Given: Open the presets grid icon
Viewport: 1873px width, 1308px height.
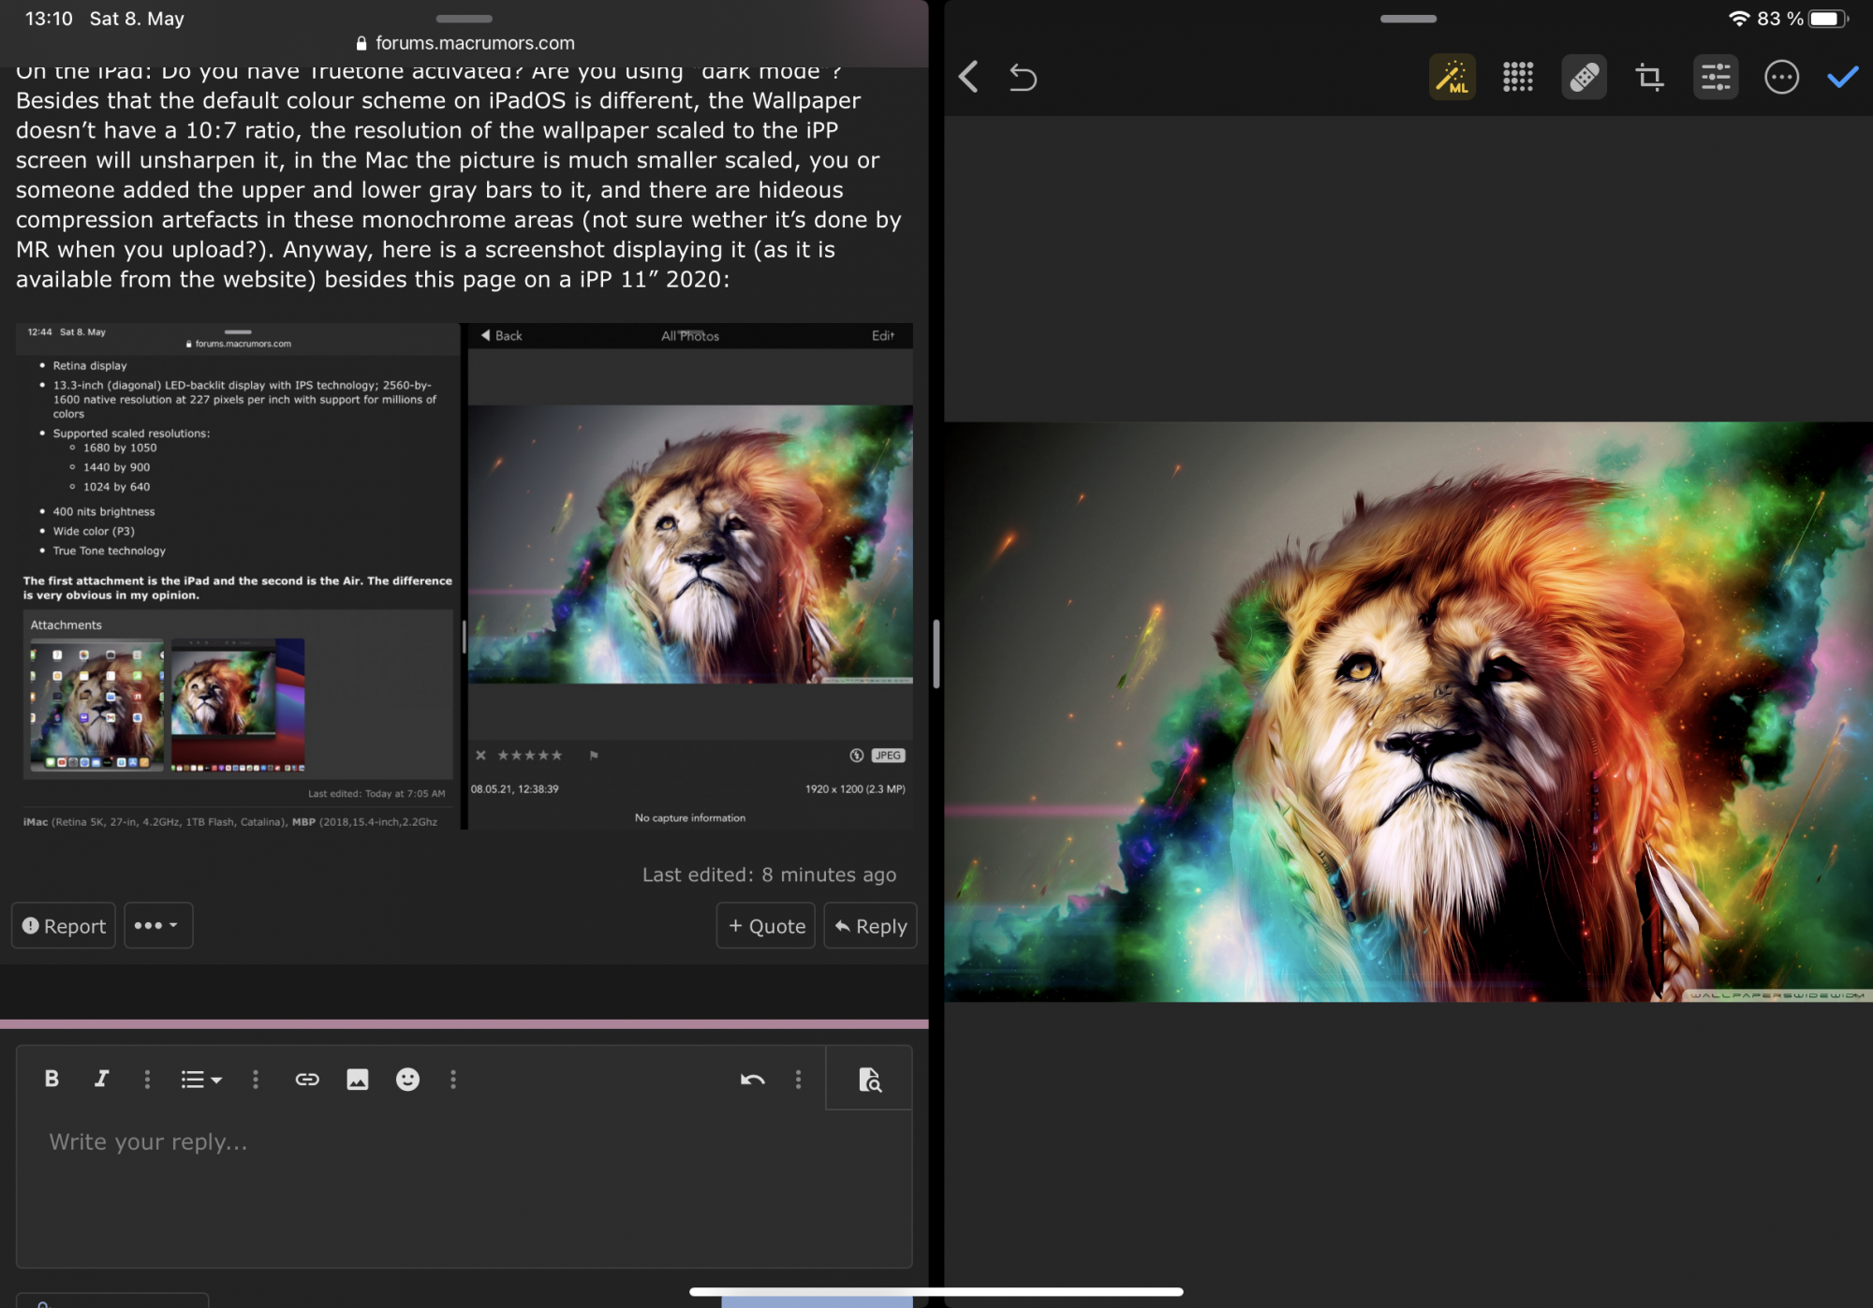Looking at the screenshot, I should [x=1517, y=77].
